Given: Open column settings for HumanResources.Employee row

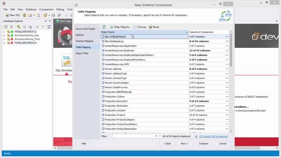Looking at the screenshot, I should point(227,50).
